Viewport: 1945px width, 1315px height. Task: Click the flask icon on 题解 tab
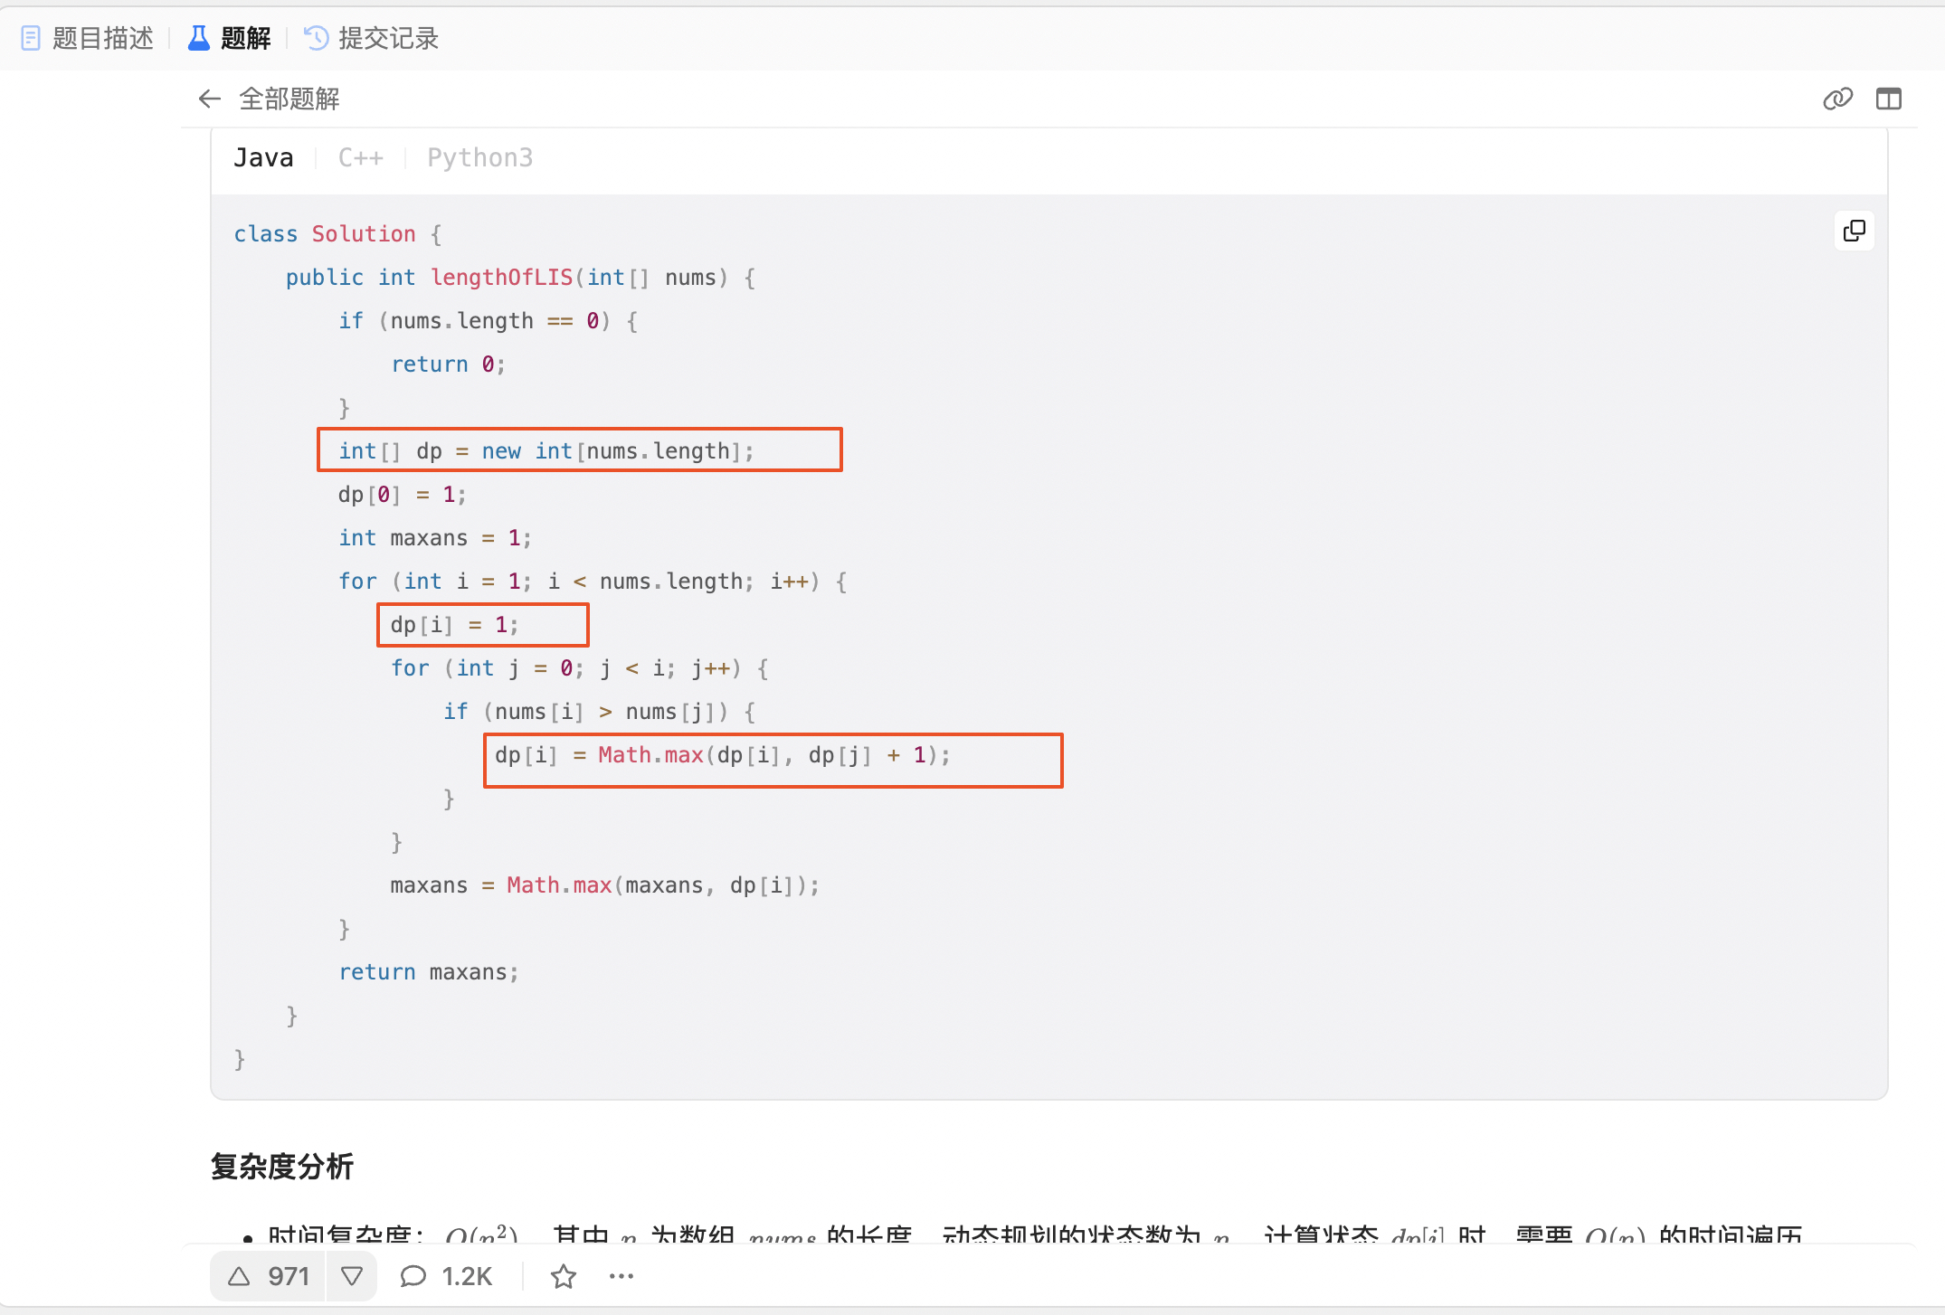pos(198,38)
